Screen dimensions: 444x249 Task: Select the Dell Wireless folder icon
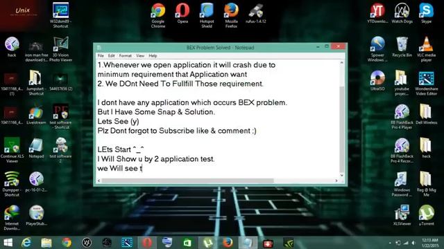click(426, 114)
